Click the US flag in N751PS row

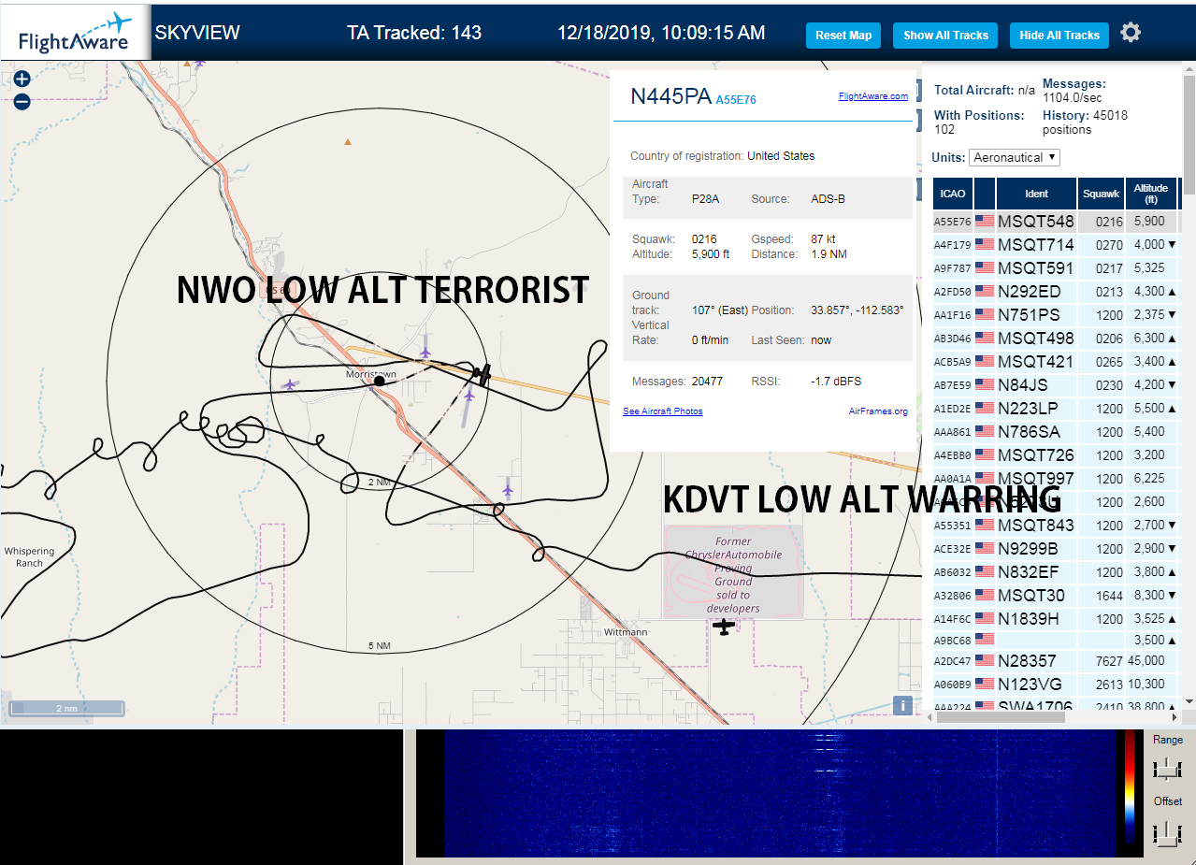pos(985,315)
